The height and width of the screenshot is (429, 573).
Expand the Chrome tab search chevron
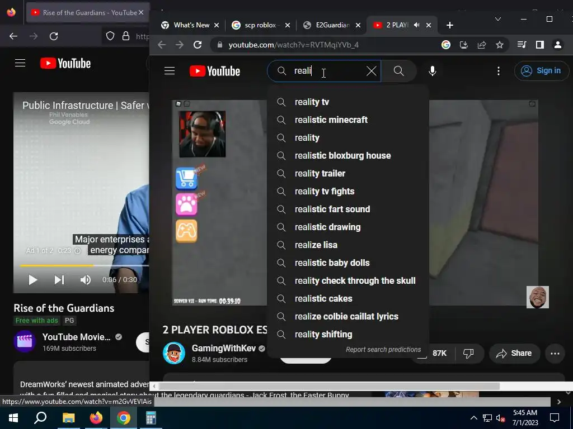pos(497,19)
